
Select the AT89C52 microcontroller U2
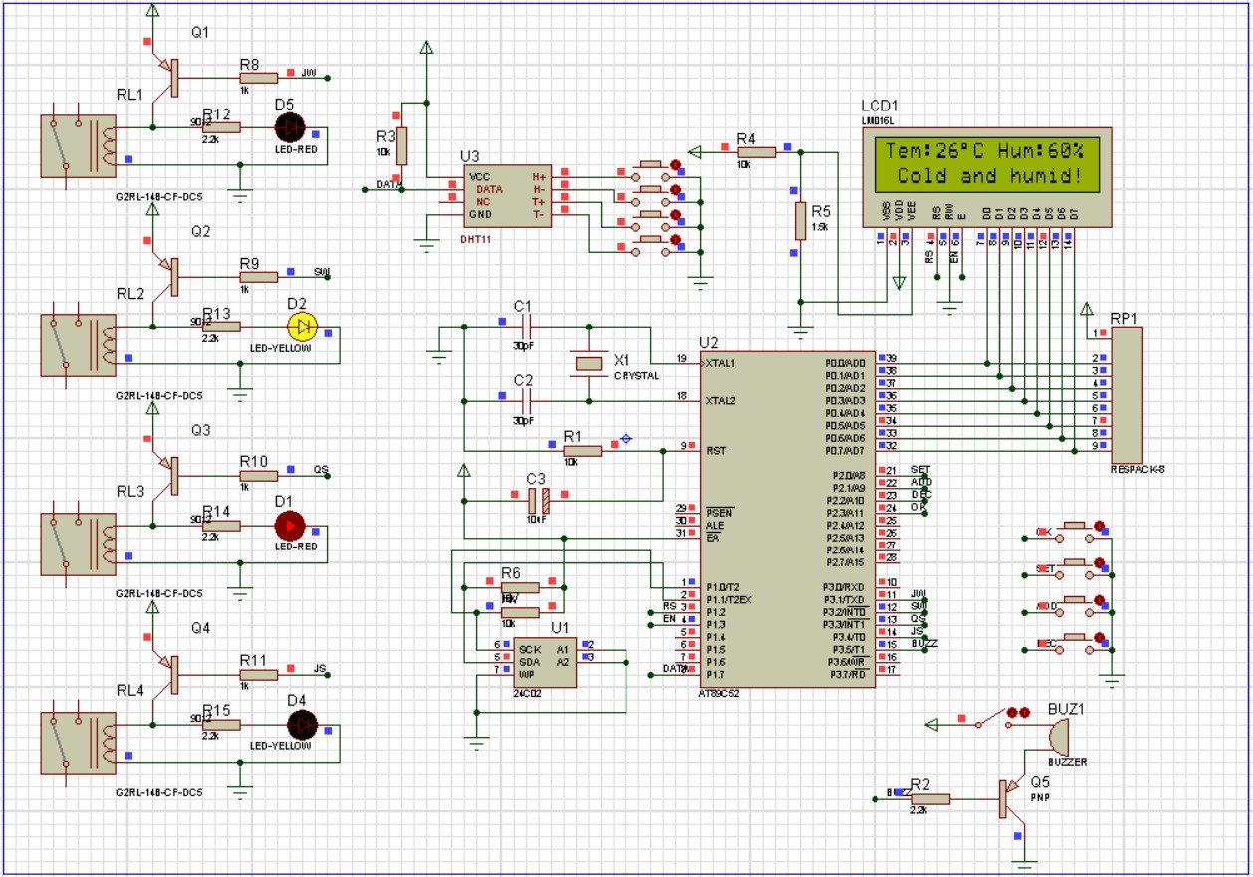tap(789, 518)
